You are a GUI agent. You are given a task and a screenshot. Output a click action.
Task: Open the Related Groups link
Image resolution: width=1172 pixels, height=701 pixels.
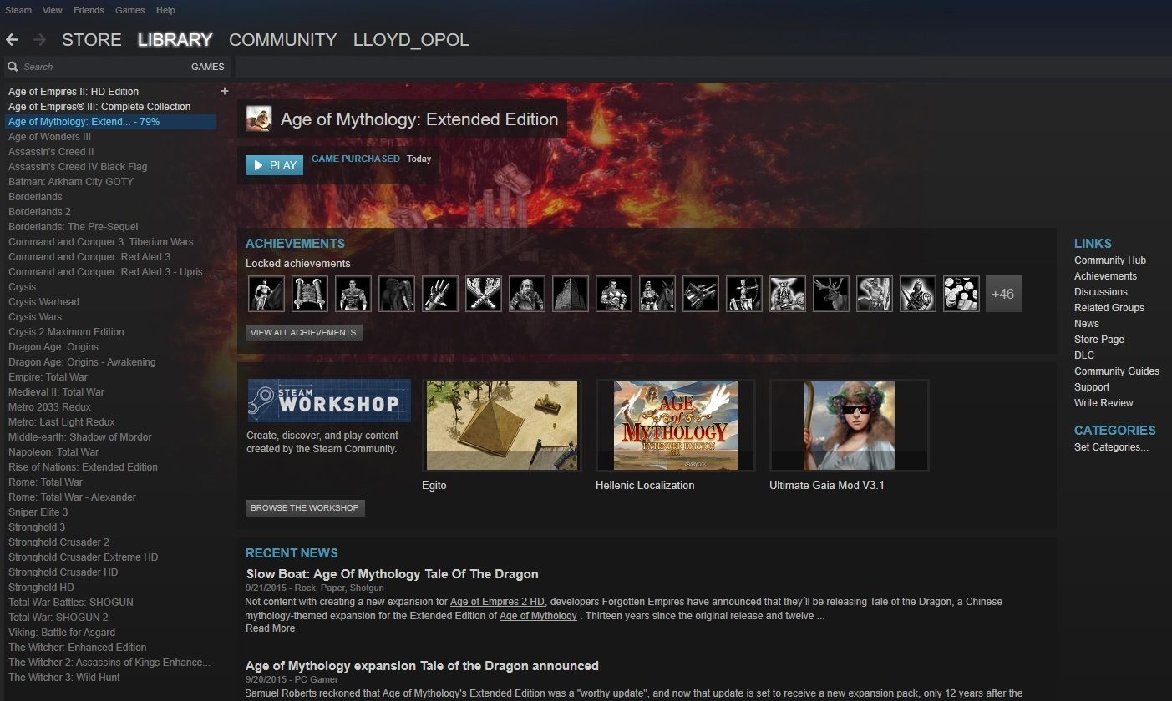(x=1109, y=308)
